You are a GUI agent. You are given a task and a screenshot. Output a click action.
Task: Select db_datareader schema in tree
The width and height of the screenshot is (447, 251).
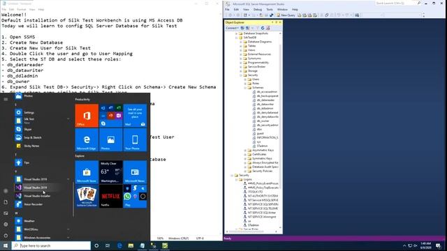[x=265, y=100]
